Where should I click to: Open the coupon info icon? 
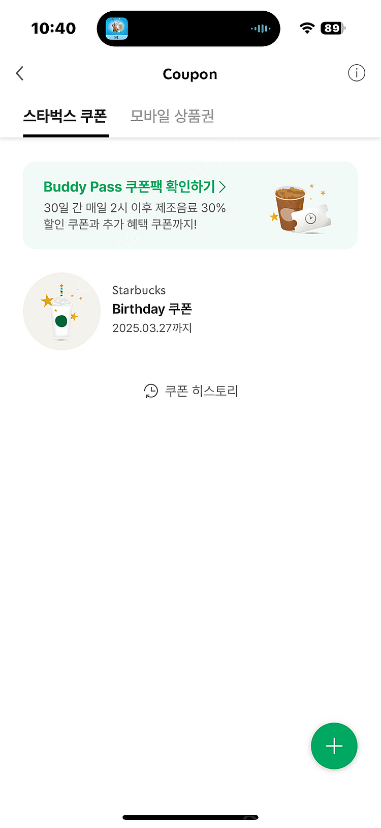(x=356, y=73)
